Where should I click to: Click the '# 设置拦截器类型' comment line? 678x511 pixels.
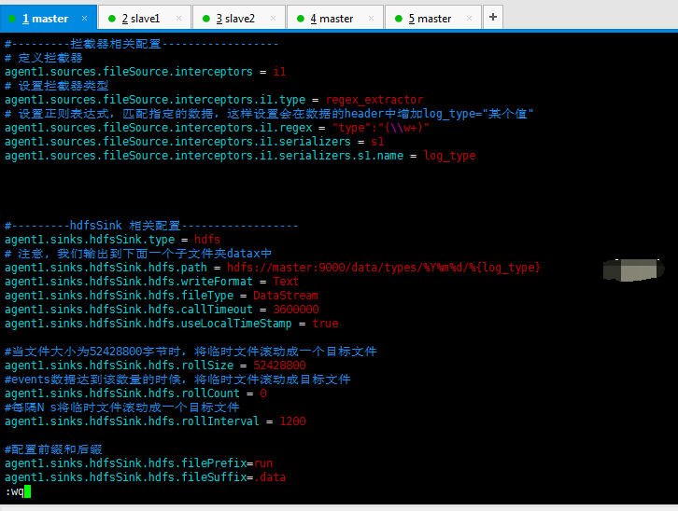tap(56, 86)
